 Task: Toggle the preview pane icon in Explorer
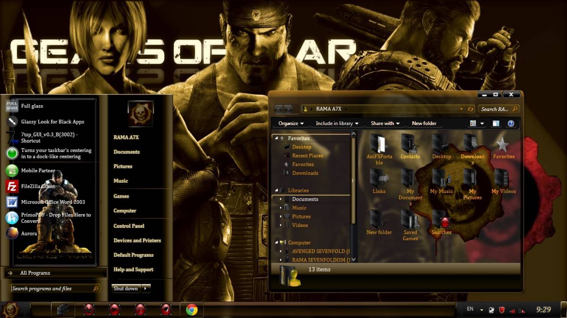[496, 123]
